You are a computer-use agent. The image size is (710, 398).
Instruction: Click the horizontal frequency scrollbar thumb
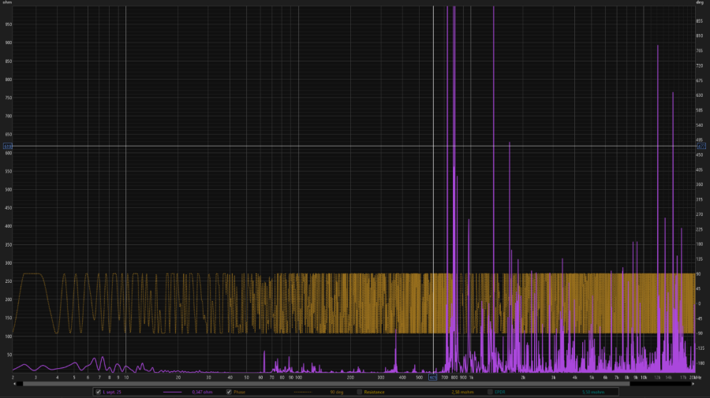click(326, 384)
